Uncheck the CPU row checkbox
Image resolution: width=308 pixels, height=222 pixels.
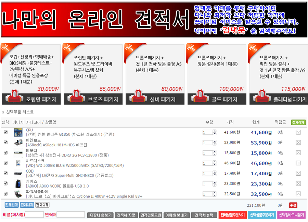point(6,132)
